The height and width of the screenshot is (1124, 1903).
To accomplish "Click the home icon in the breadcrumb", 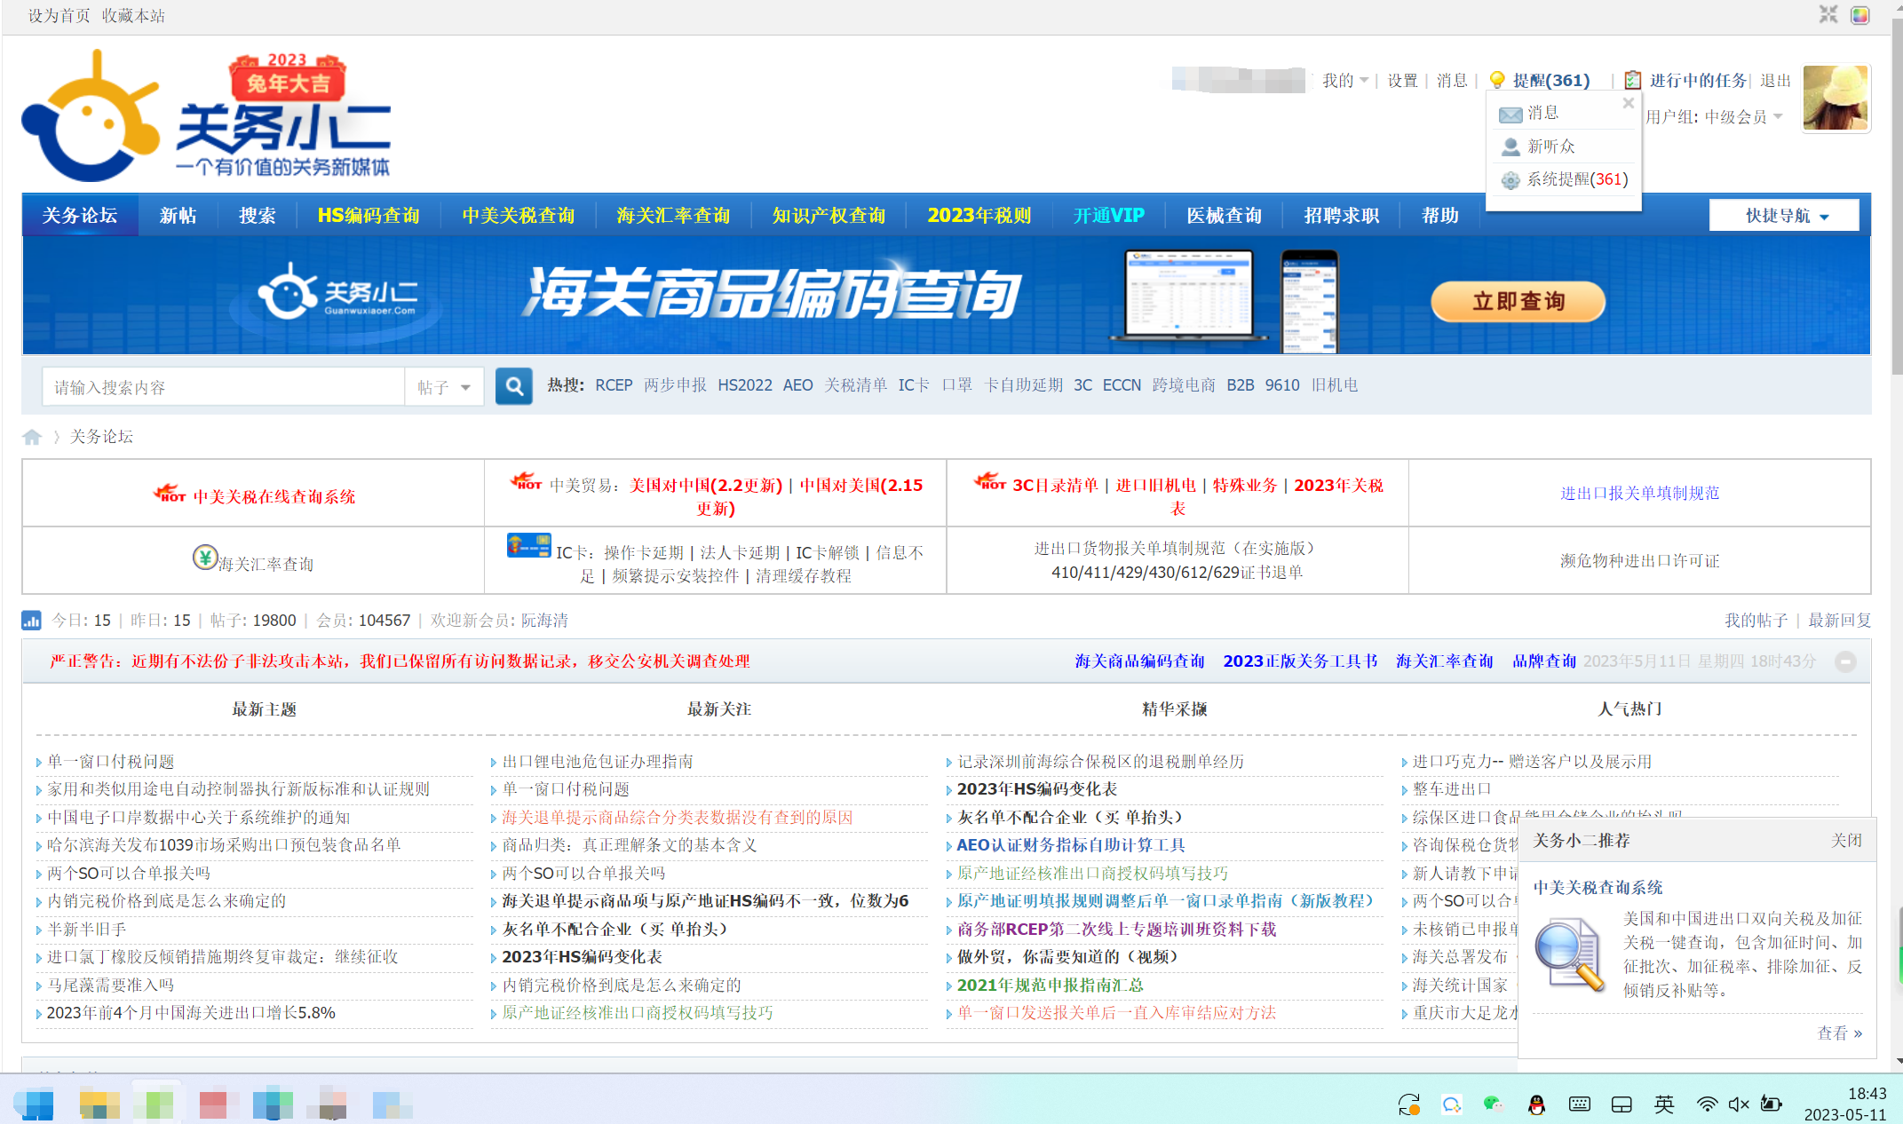I will [x=32, y=437].
